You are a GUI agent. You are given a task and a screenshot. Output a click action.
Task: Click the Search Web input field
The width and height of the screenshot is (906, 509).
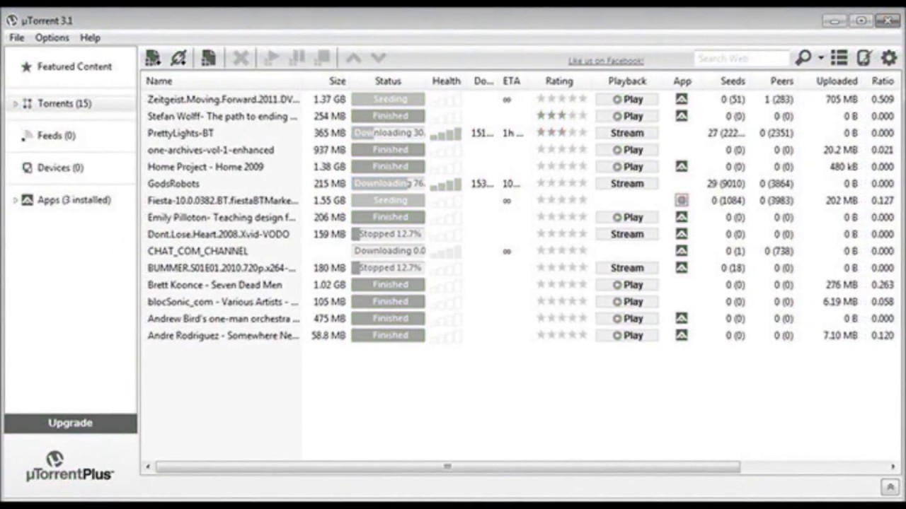point(742,59)
